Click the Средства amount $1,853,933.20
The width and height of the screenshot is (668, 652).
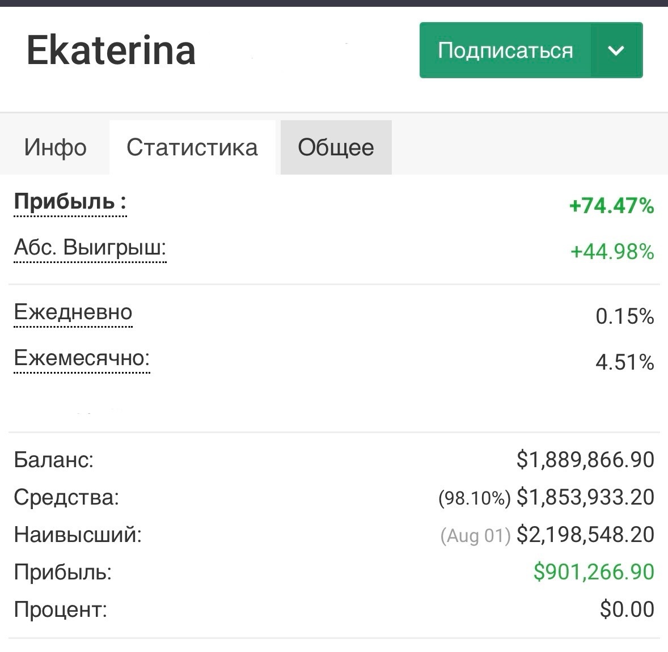(585, 497)
